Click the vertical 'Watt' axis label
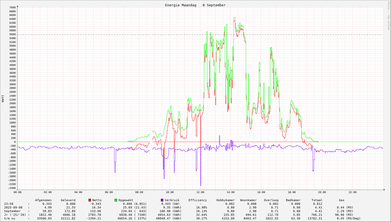 pyautogui.click(x=3, y=98)
